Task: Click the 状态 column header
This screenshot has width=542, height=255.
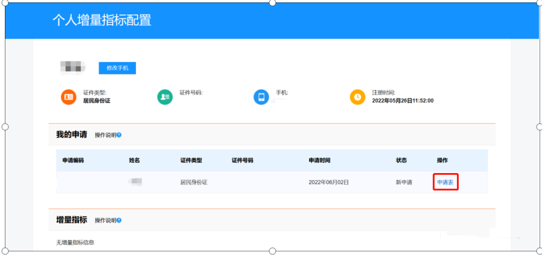Action: (x=401, y=161)
